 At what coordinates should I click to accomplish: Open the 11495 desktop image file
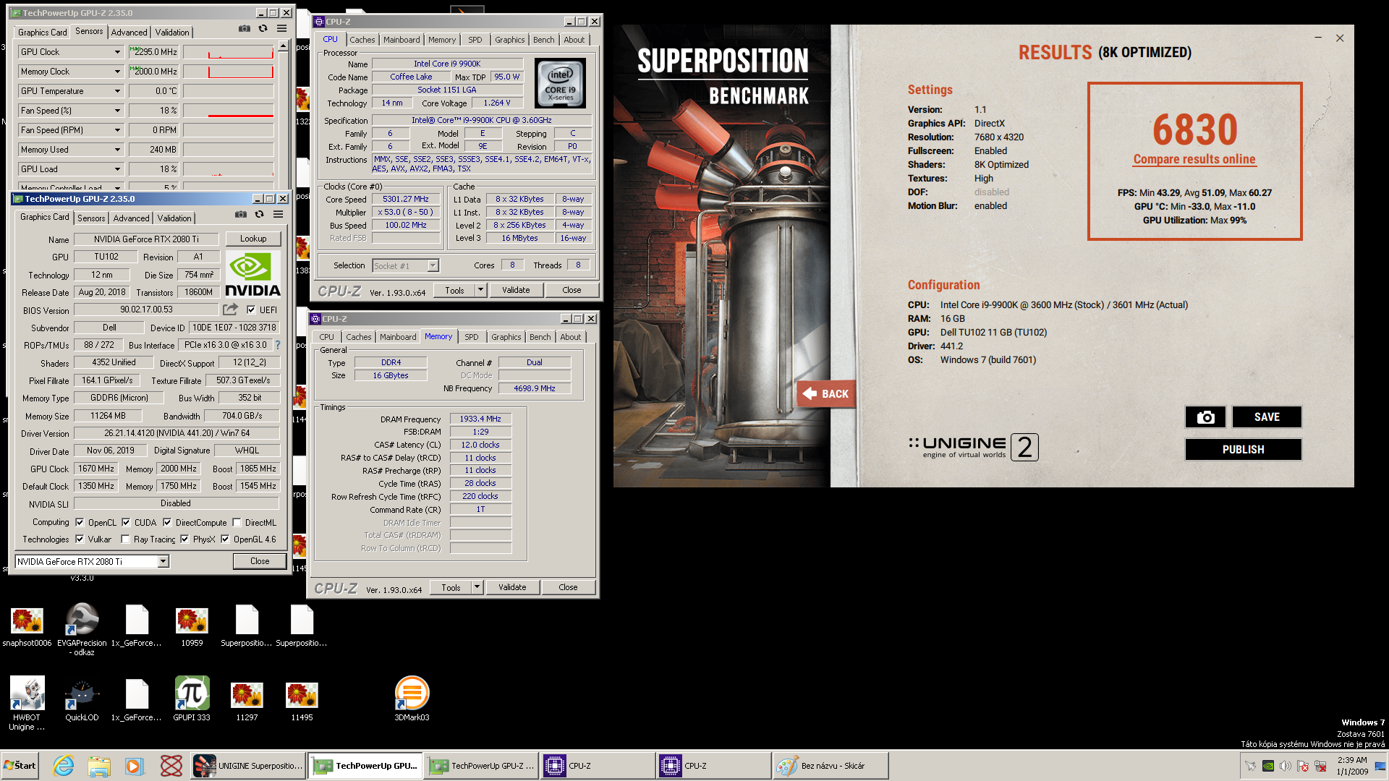coord(302,700)
